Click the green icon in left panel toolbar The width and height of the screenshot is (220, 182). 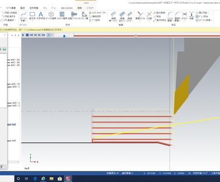click(4, 49)
